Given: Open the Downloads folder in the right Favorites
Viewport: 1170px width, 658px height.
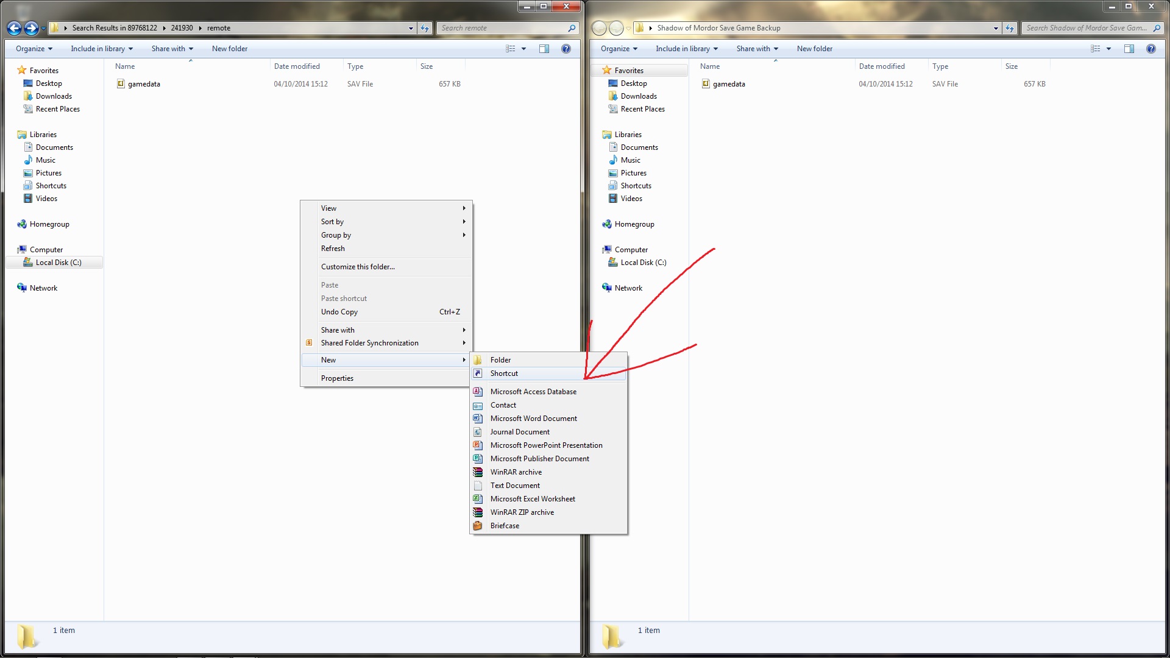Looking at the screenshot, I should pyautogui.click(x=638, y=96).
